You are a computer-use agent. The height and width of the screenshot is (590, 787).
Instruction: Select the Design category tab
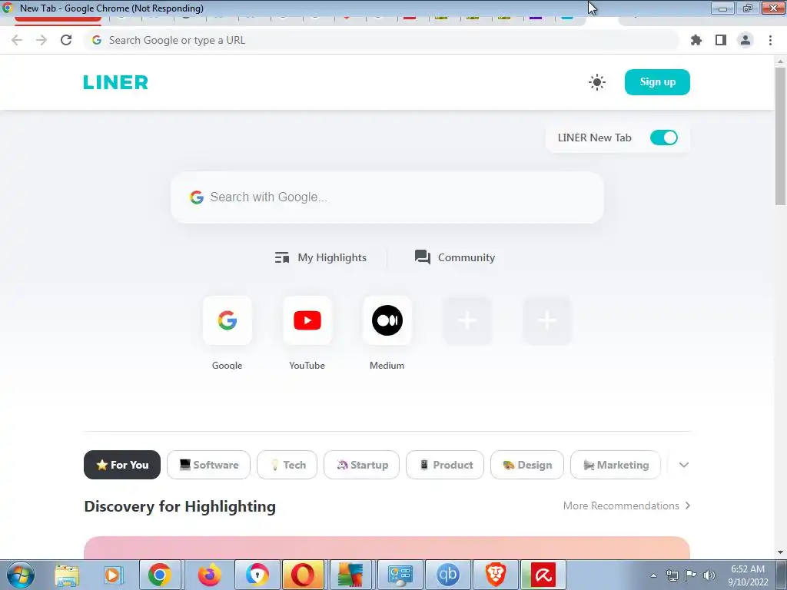(x=527, y=465)
